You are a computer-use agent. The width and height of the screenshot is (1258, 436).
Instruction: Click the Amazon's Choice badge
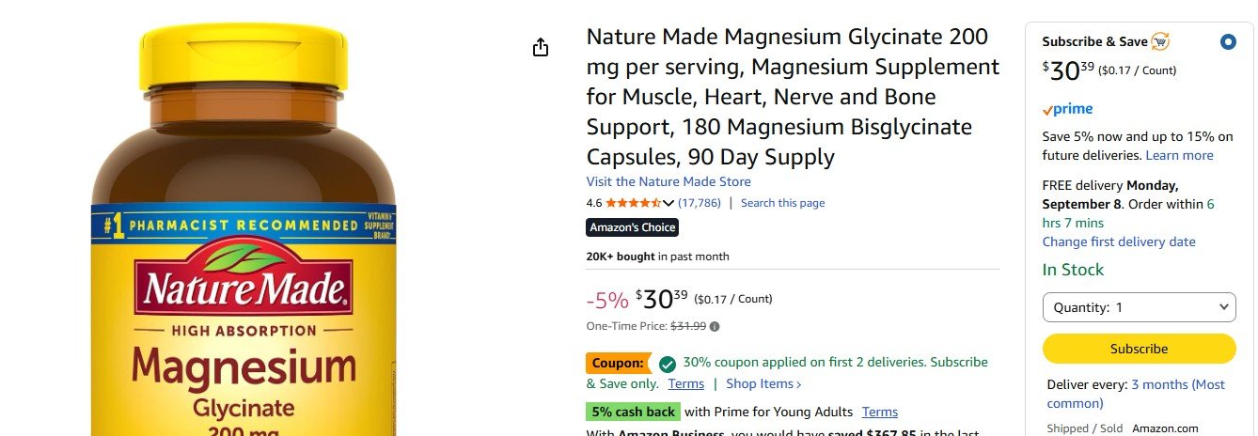(632, 227)
